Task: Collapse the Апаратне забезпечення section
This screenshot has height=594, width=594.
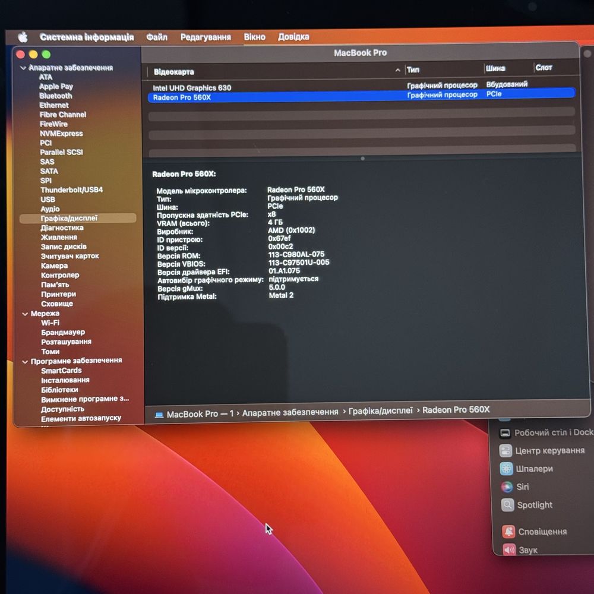Action: coord(24,68)
